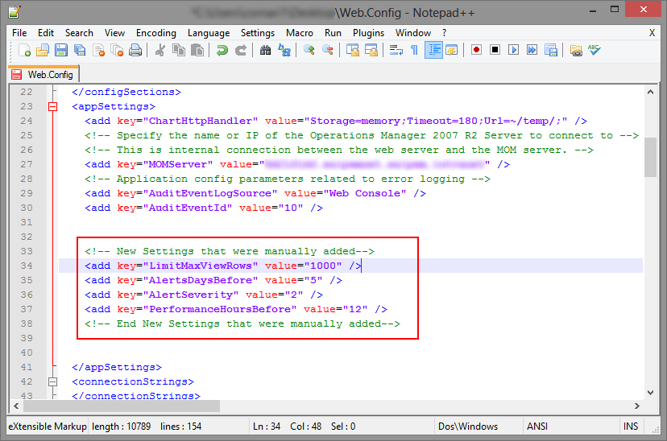The width and height of the screenshot is (667, 441).
Task: Toggle synchronize vertical scrolling icon
Action: [352, 50]
